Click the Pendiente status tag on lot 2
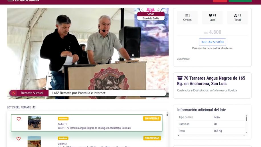The height and width of the screenshot is (147, 261). click(x=63, y=138)
